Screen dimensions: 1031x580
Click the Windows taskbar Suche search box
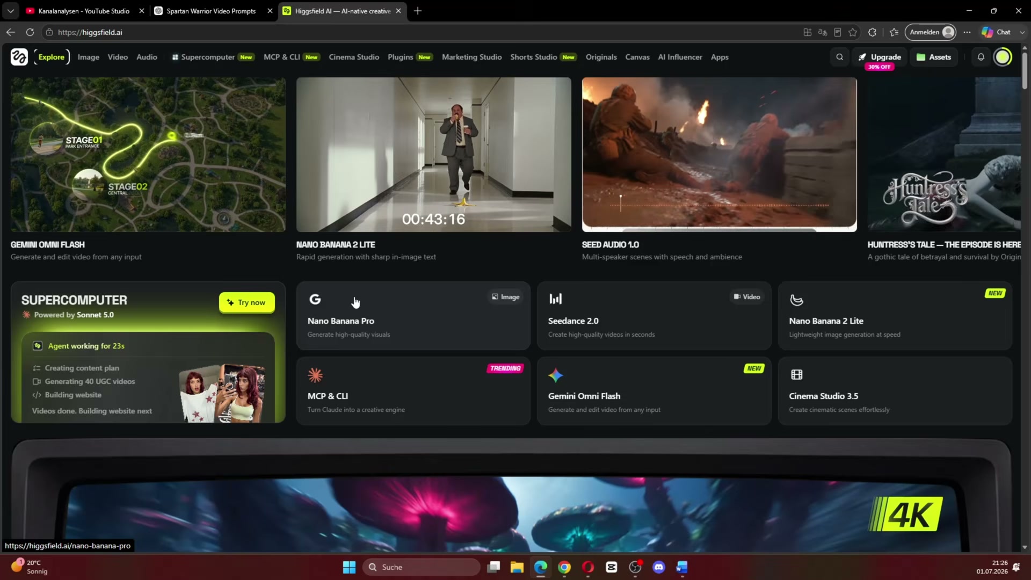pyautogui.click(x=422, y=567)
